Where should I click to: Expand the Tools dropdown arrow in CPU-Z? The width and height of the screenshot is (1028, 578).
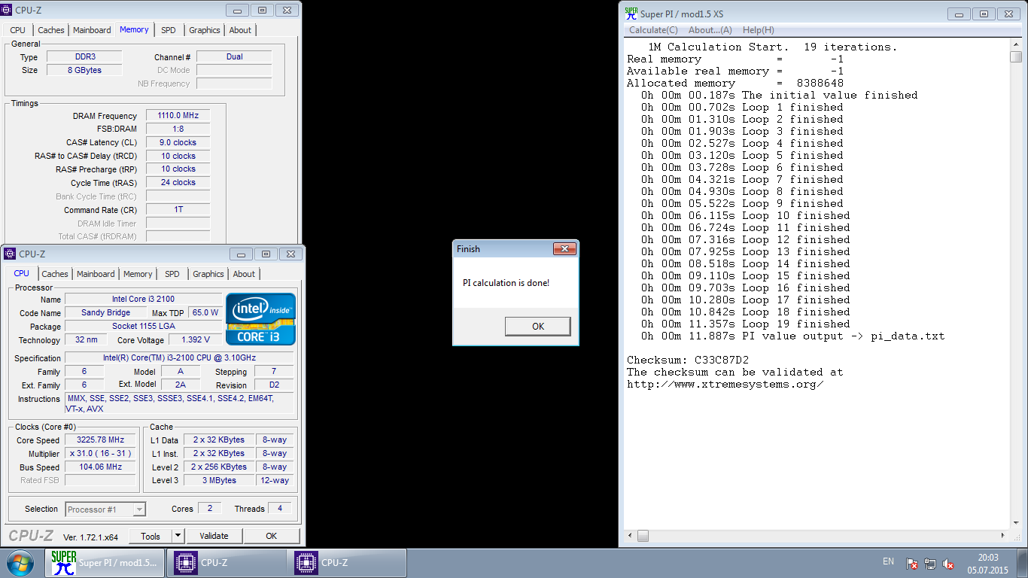pyautogui.click(x=178, y=536)
